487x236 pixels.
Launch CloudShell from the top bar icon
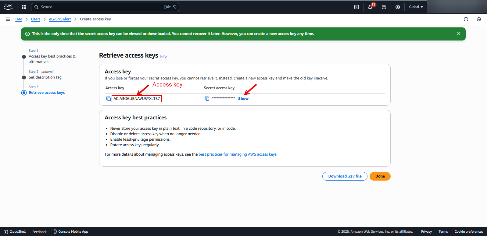tap(356, 7)
